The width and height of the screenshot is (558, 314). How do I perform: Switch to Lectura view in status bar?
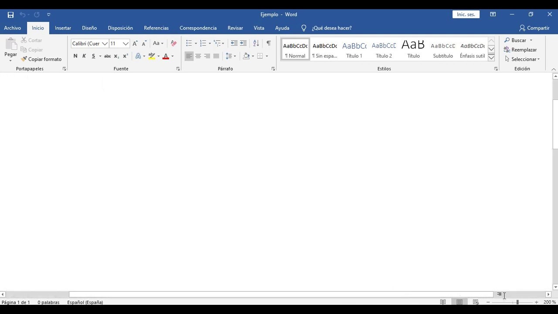[x=443, y=302]
